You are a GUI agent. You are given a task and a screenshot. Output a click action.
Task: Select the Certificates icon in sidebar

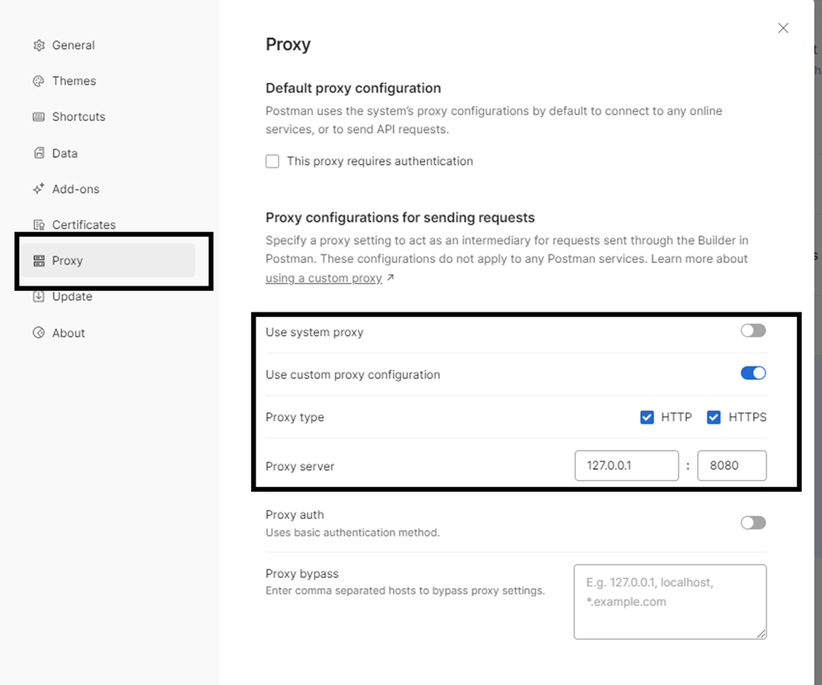(38, 224)
